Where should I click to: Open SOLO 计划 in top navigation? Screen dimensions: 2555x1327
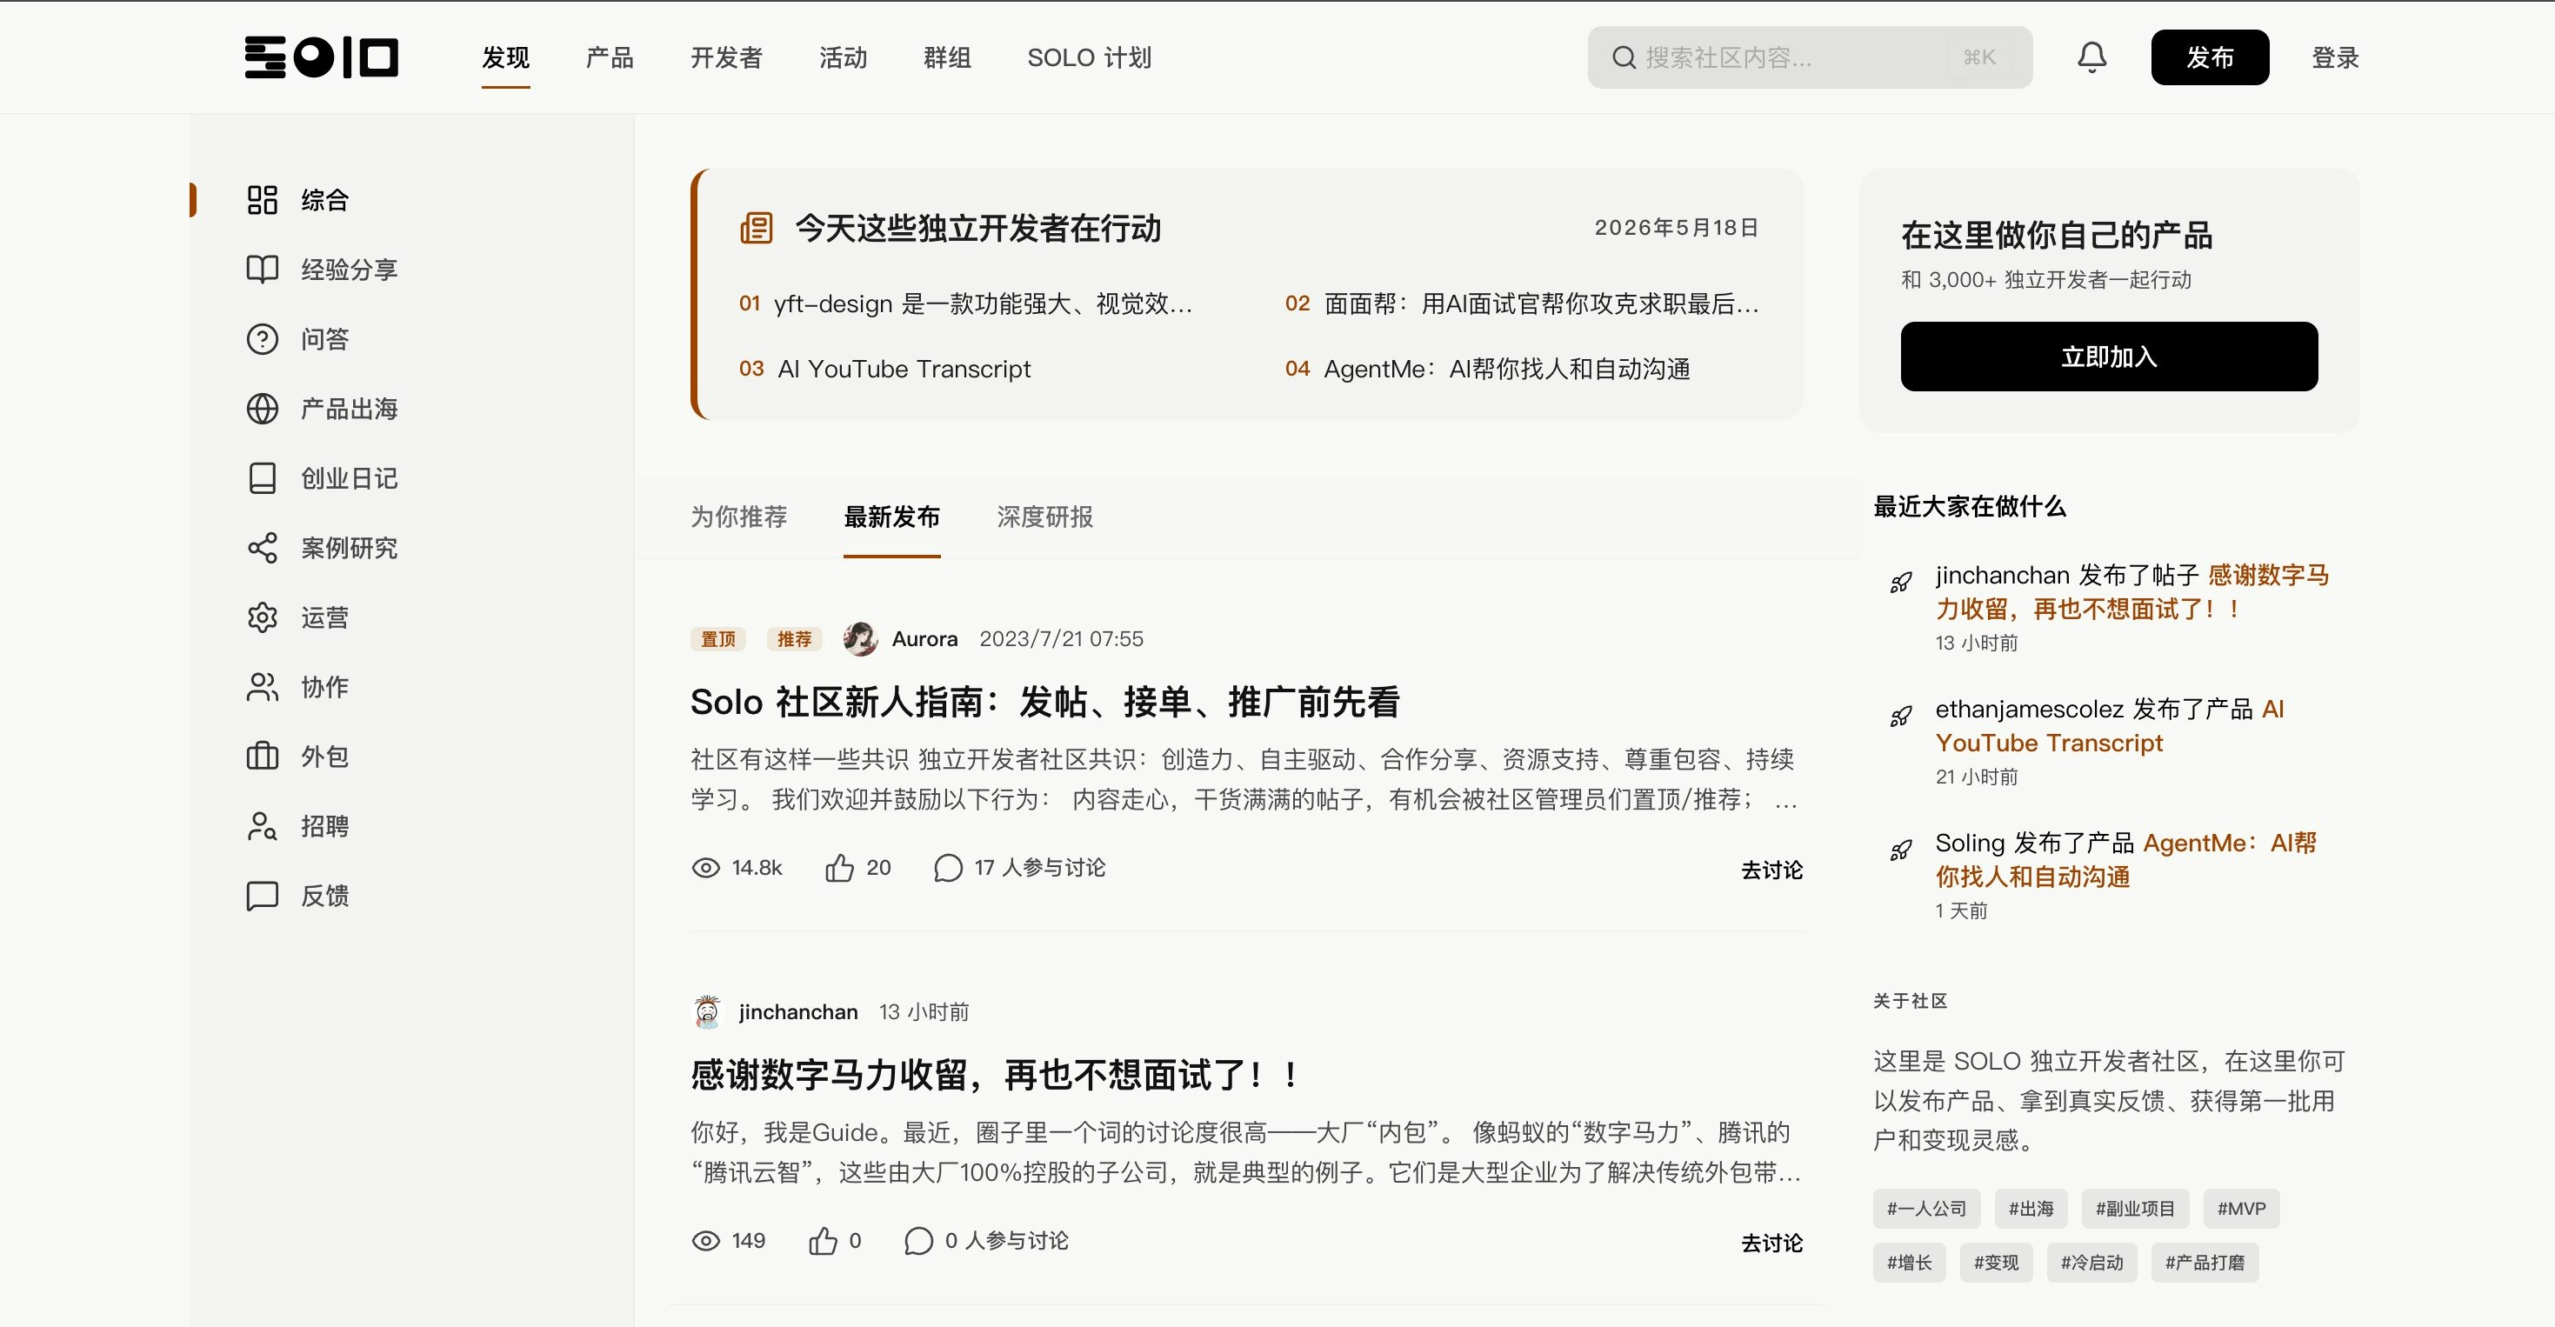[x=1089, y=57]
